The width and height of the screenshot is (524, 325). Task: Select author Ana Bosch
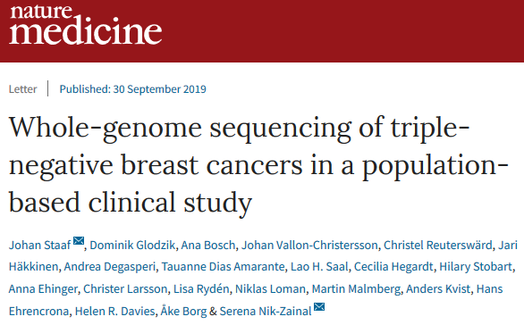click(208, 246)
